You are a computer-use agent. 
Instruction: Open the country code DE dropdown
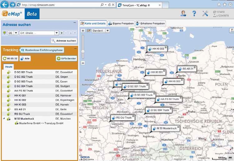point(16,33)
